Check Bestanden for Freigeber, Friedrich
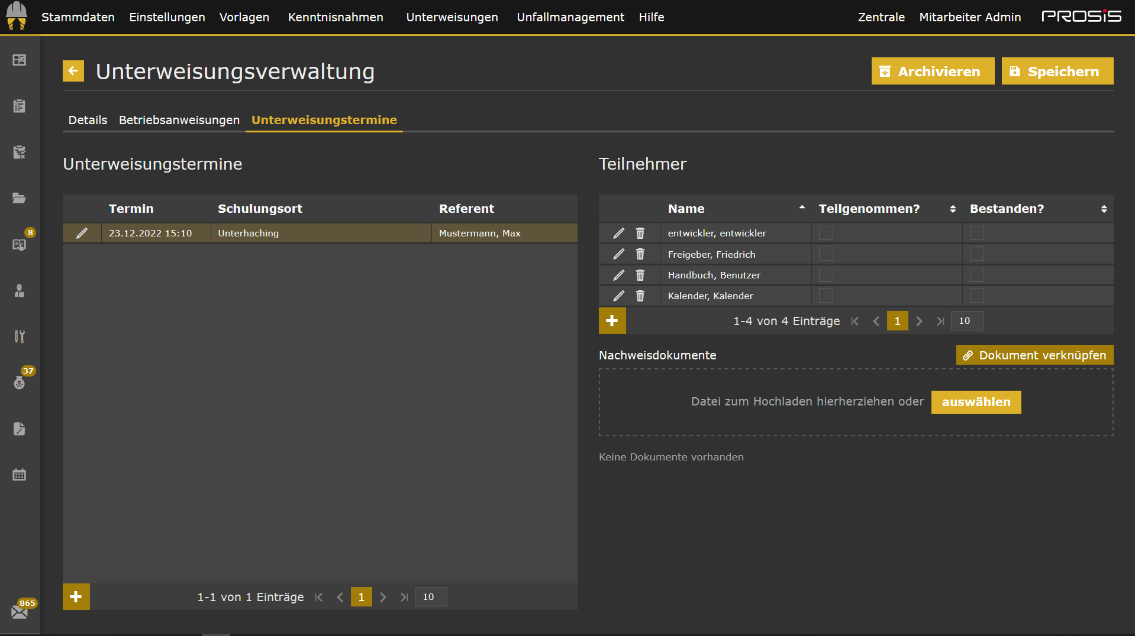 click(x=976, y=254)
